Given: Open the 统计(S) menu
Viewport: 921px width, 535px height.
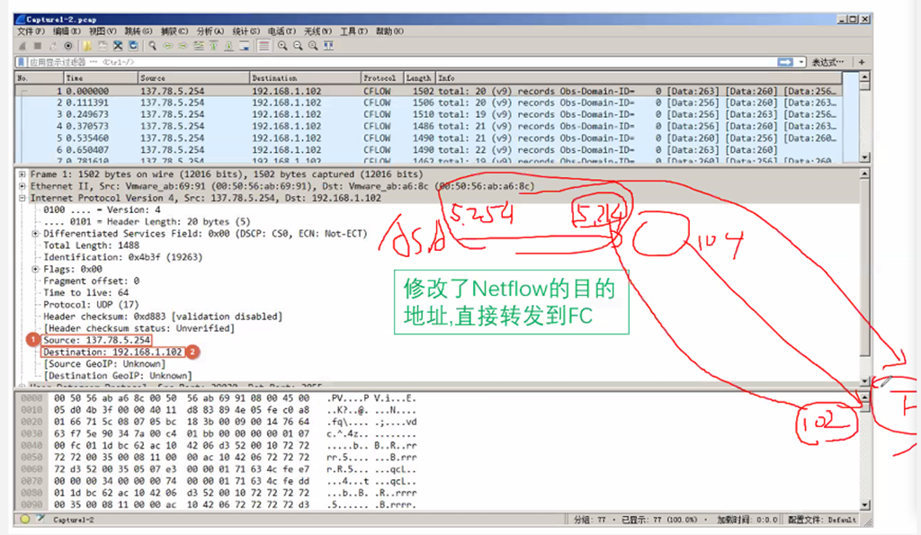Looking at the screenshot, I should (246, 31).
